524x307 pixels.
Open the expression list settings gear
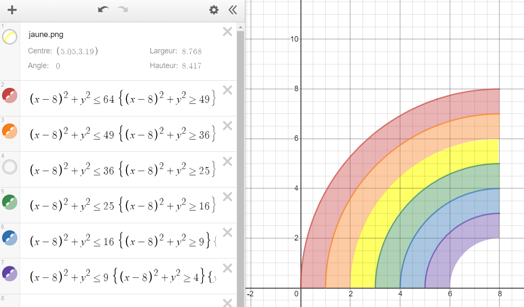pyautogui.click(x=214, y=10)
